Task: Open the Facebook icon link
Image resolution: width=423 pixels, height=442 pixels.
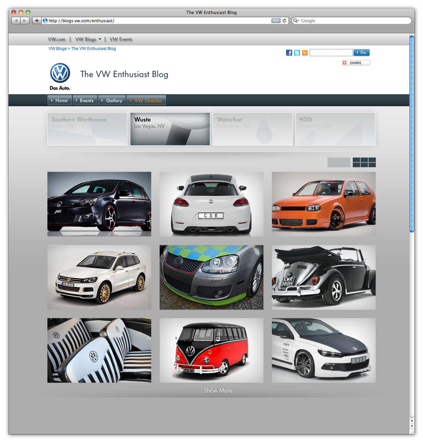Action: 289,52
